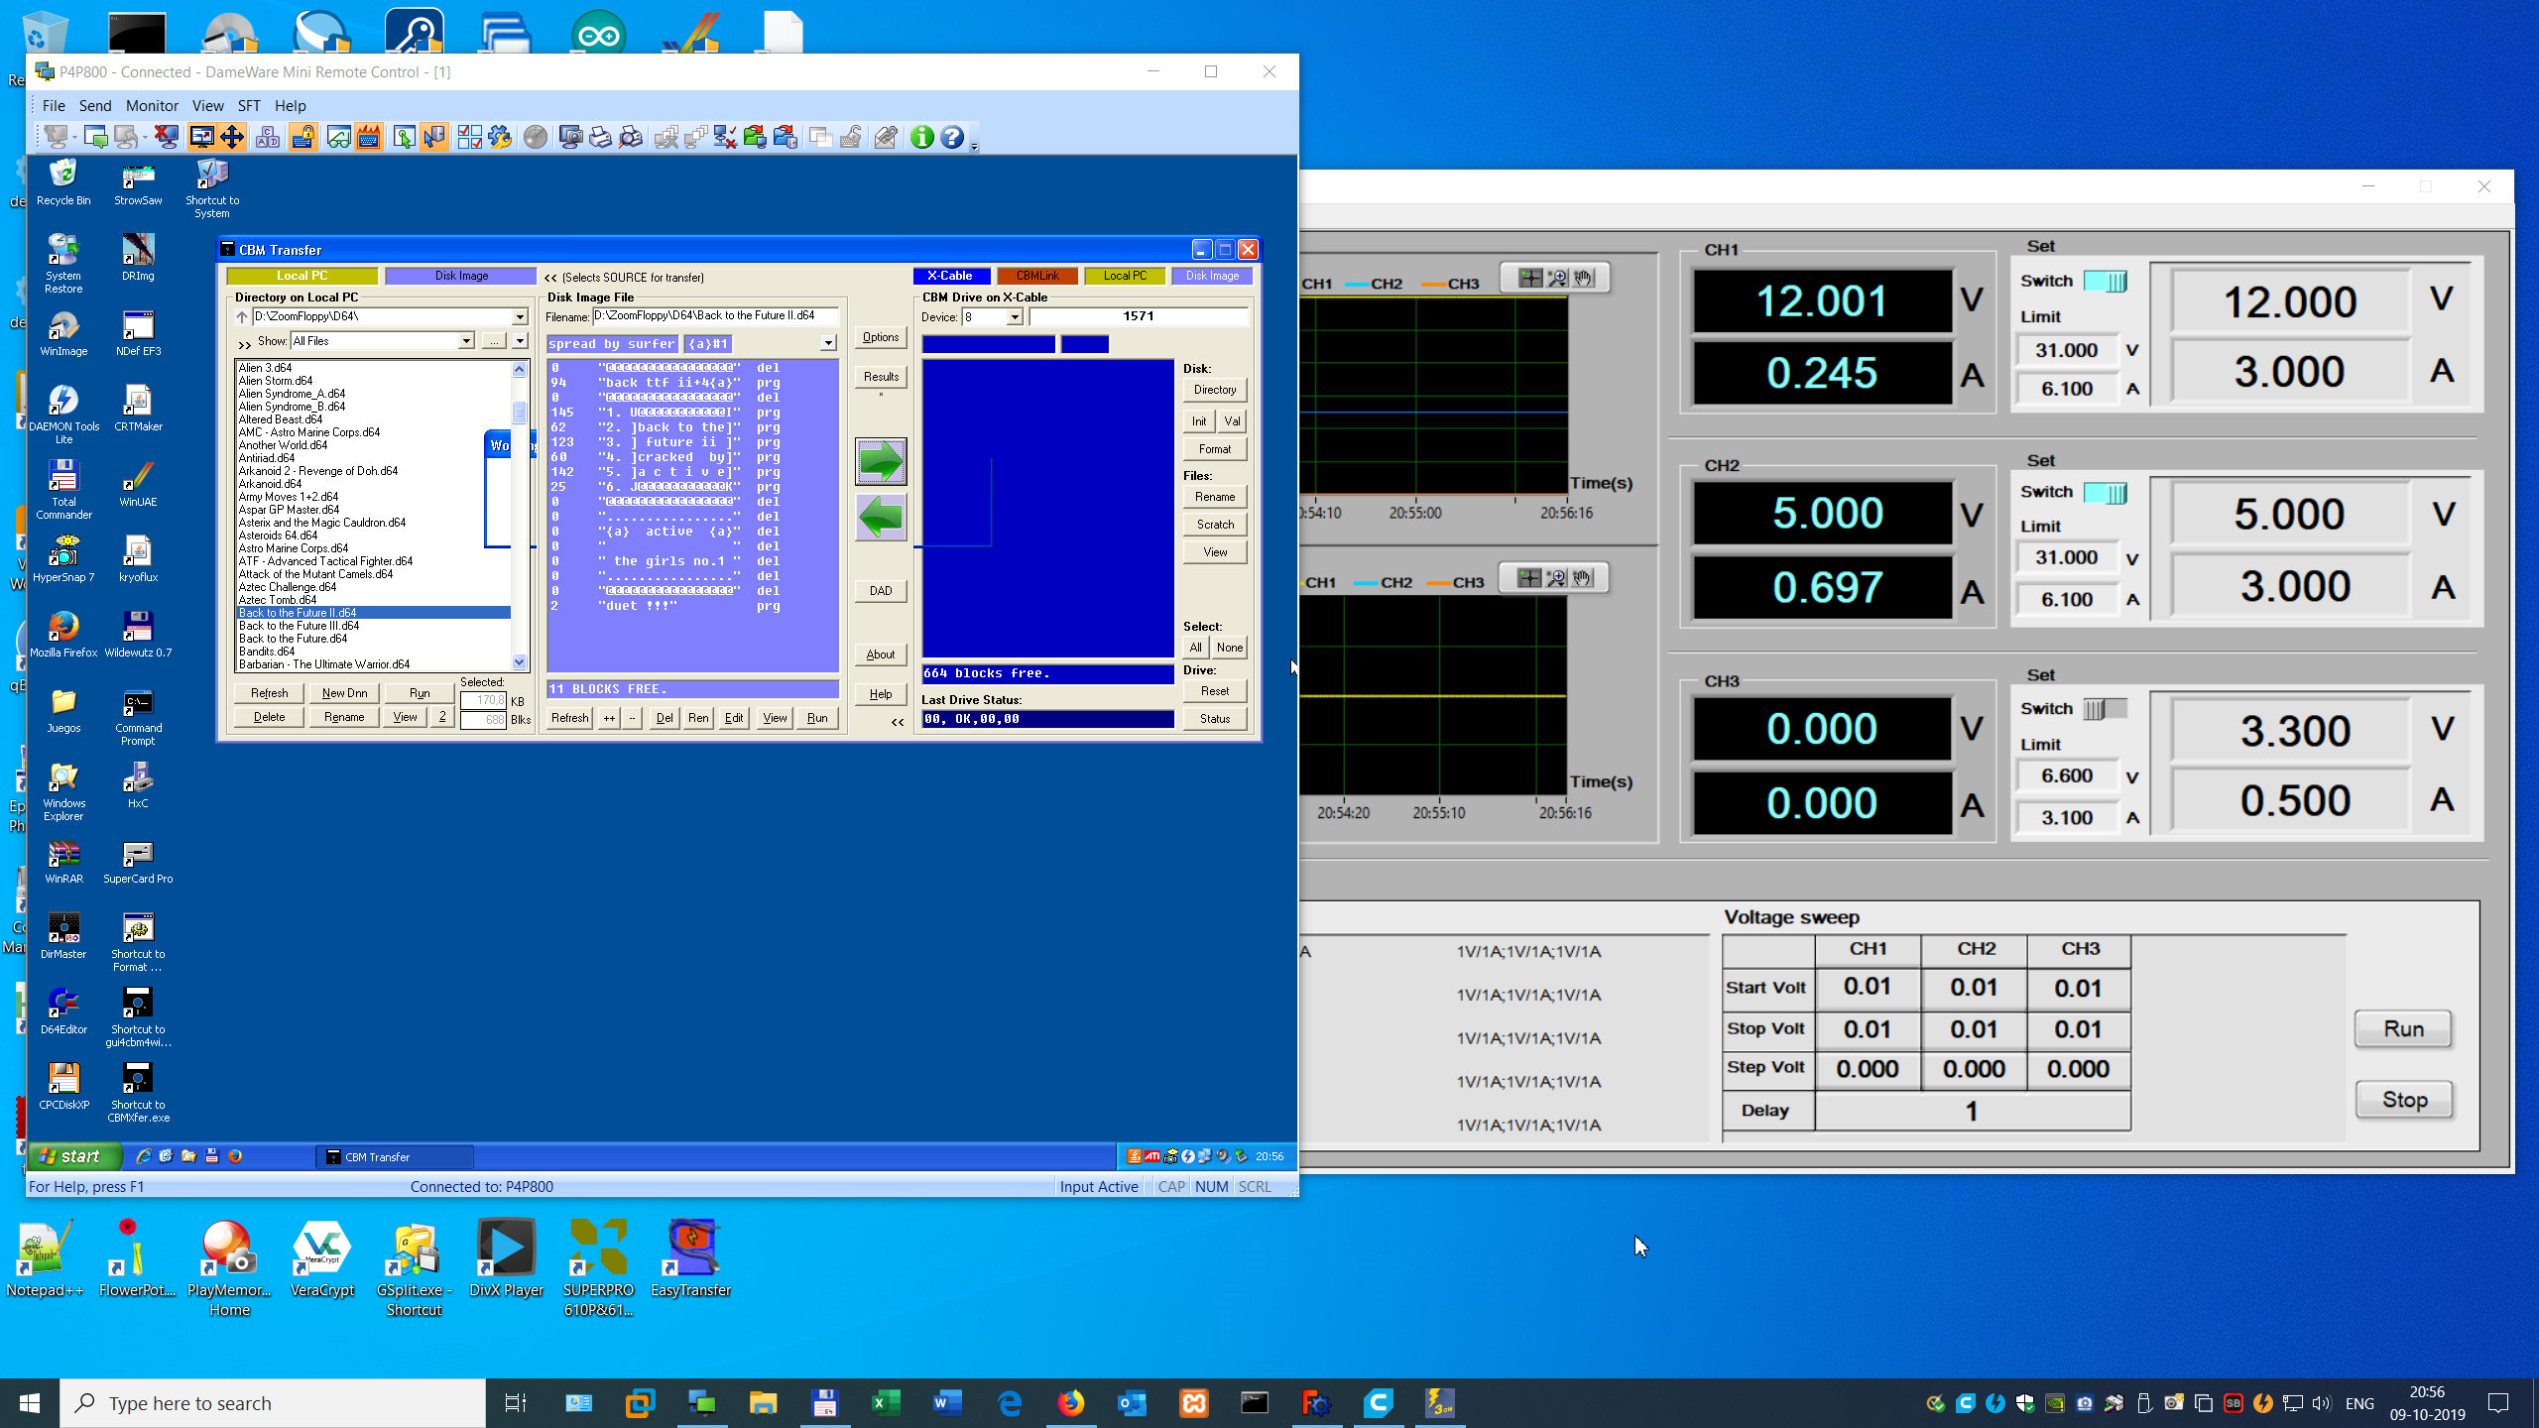Select Local PC as transfer target

click(1125, 276)
